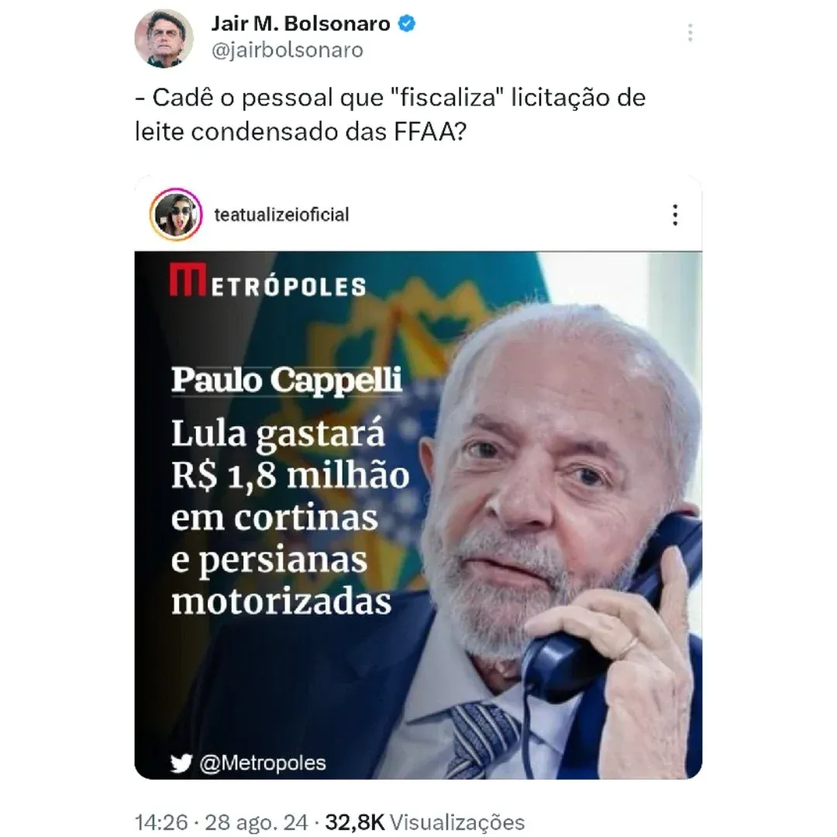
Task: Click the @Metropoles handle in the image
Action: click(263, 763)
